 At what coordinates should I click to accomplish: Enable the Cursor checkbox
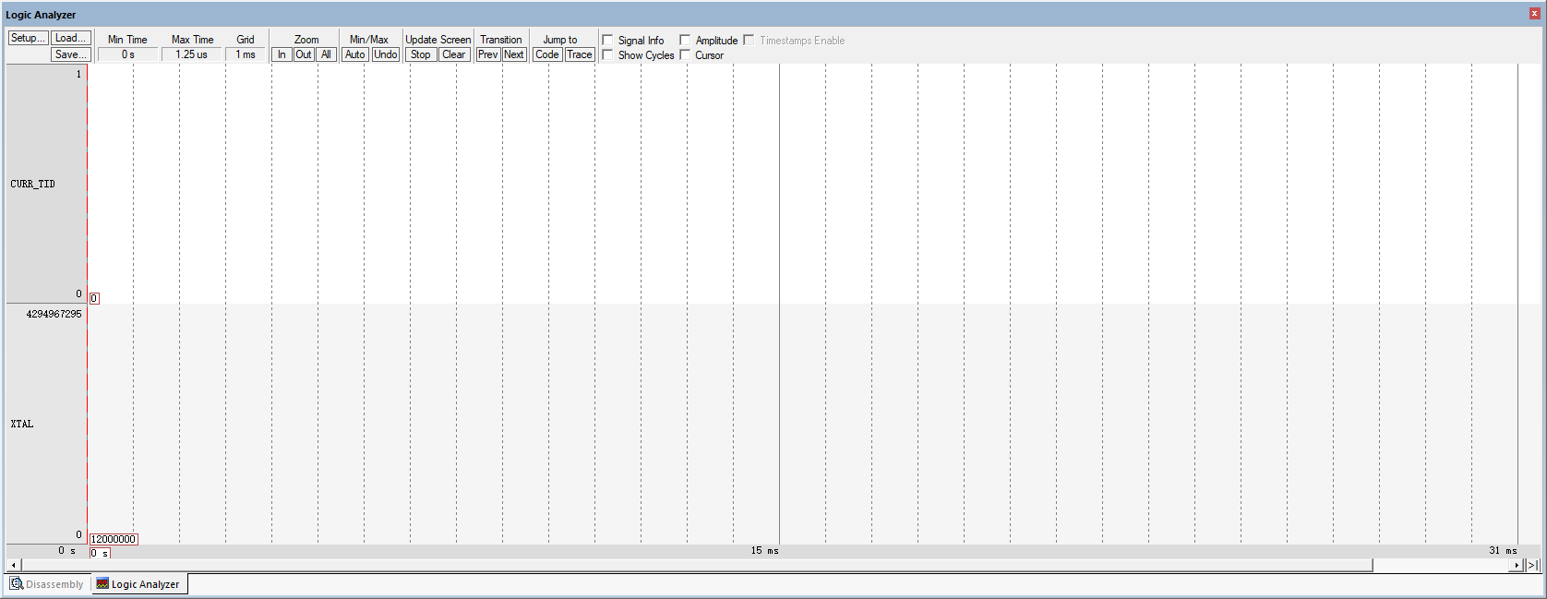(x=685, y=54)
